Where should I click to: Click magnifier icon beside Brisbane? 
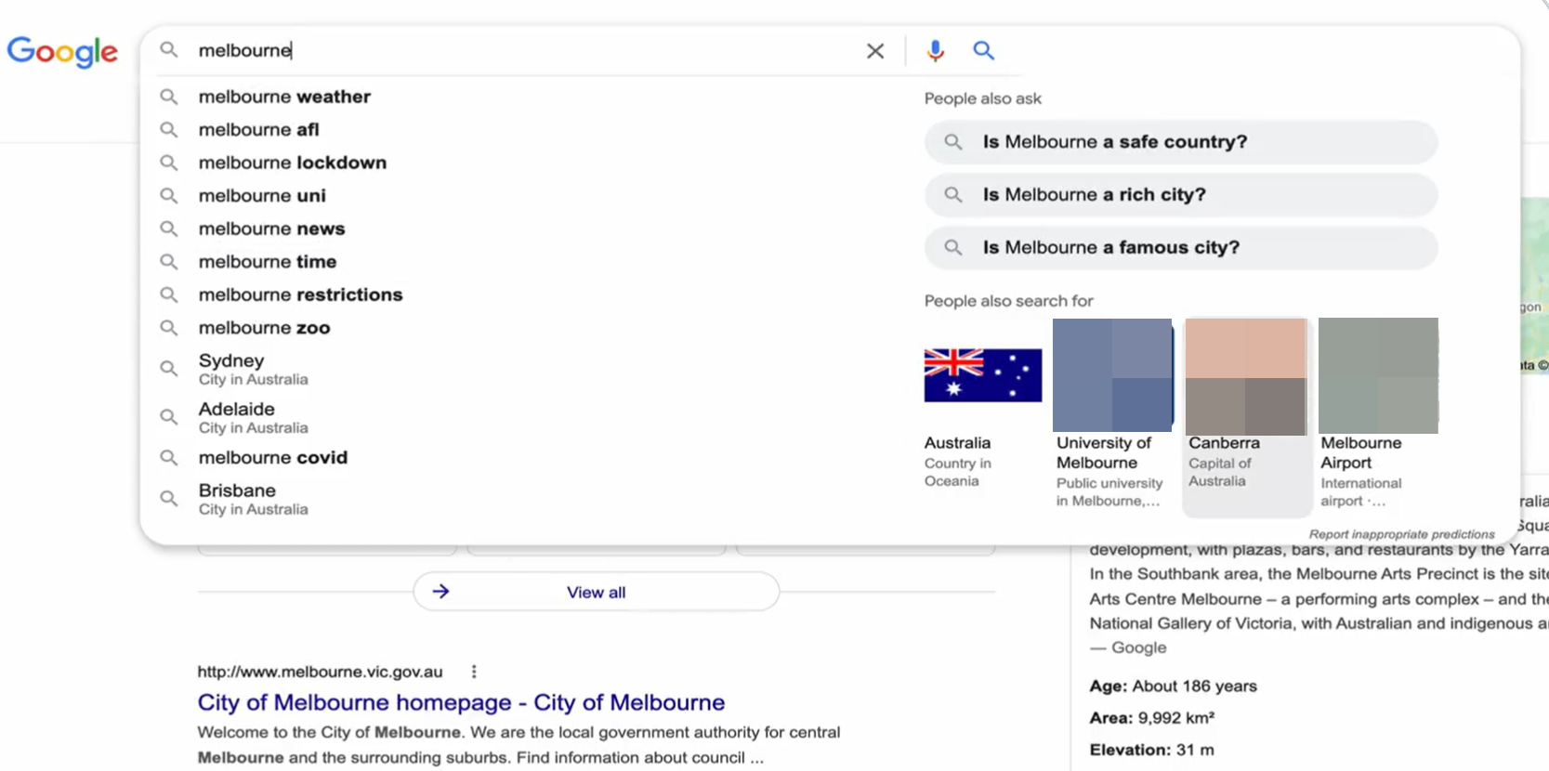pos(168,499)
